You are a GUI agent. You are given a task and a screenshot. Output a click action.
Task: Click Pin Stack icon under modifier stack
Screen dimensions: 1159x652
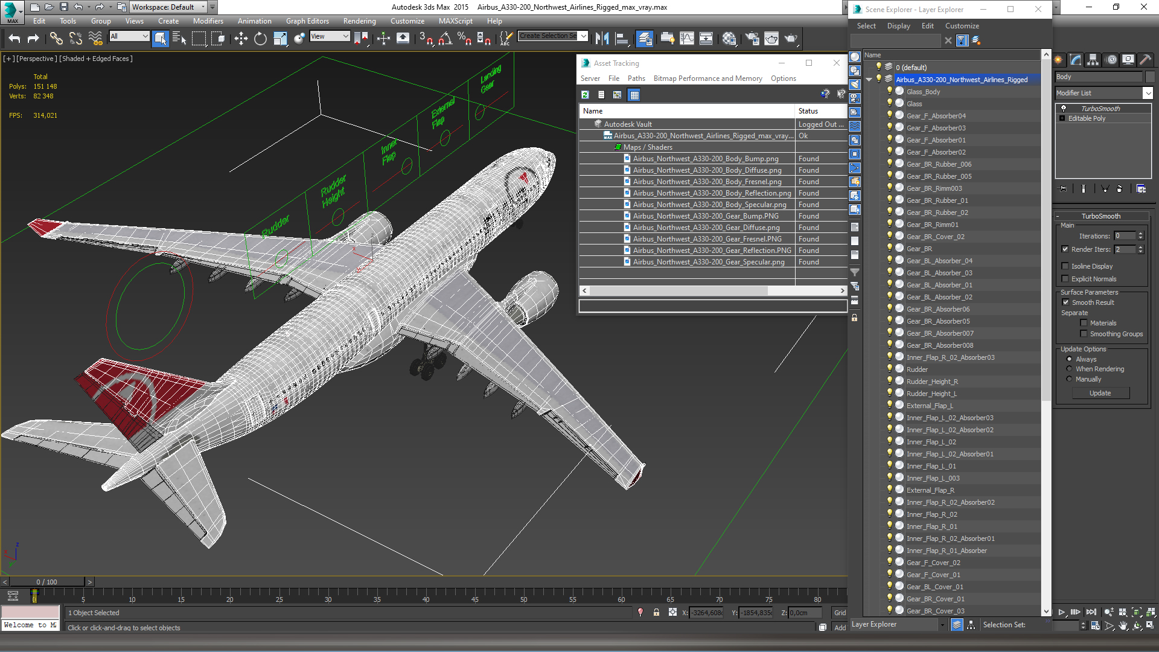pyautogui.click(x=1063, y=189)
